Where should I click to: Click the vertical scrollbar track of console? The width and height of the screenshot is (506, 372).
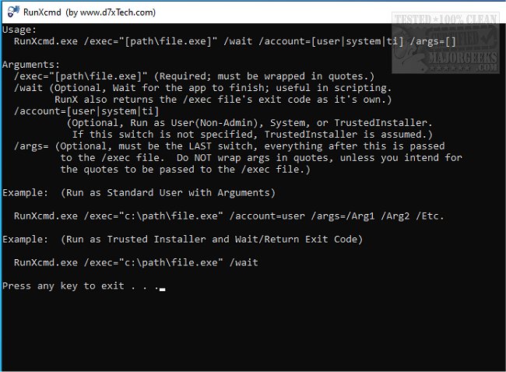pyautogui.click(x=498, y=195)
